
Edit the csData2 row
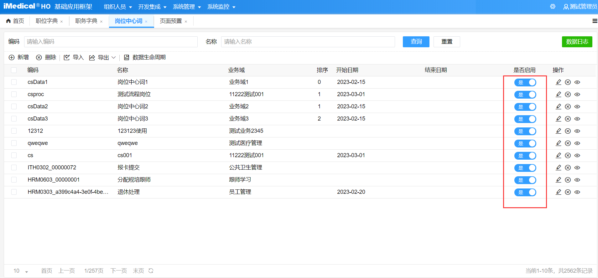559,107
